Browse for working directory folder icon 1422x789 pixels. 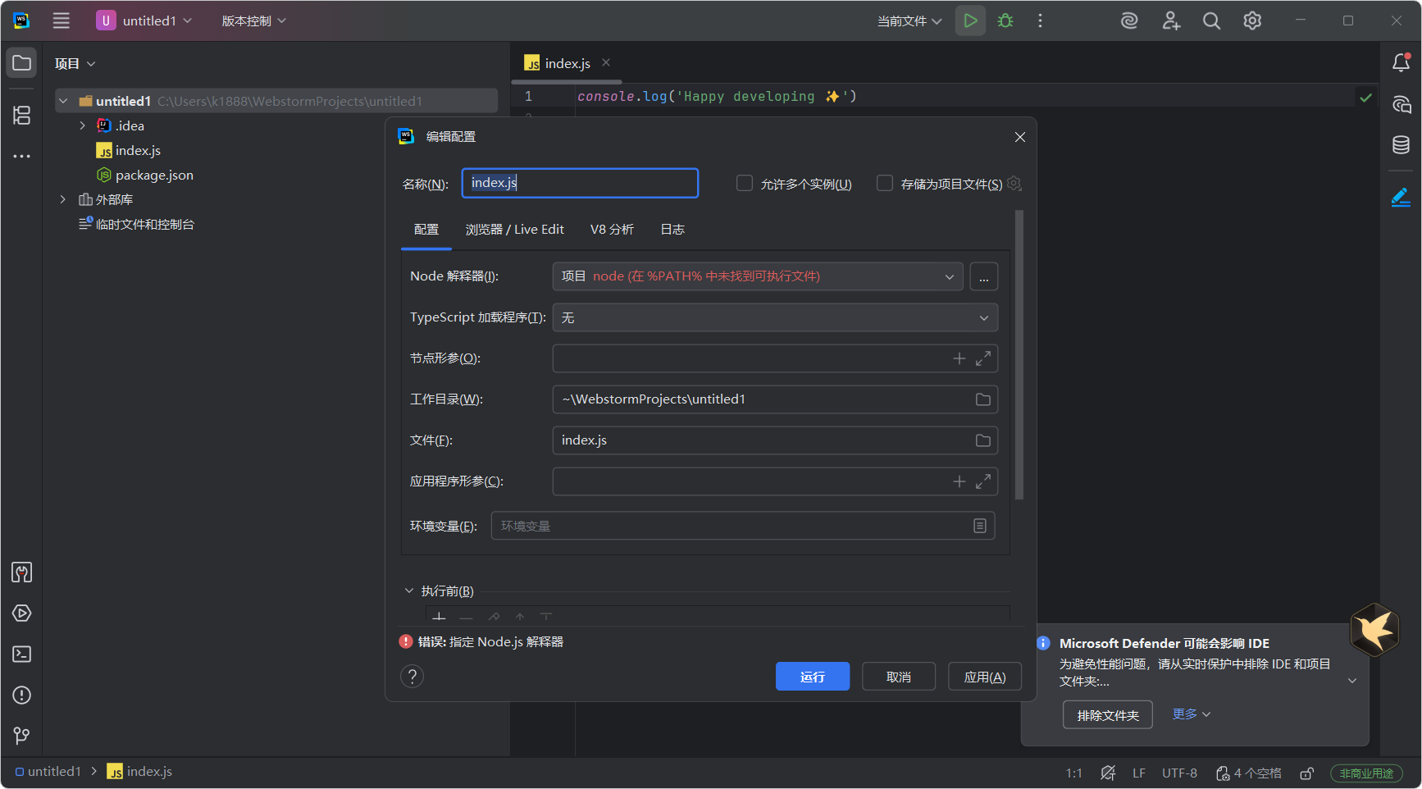pos(982,399)
